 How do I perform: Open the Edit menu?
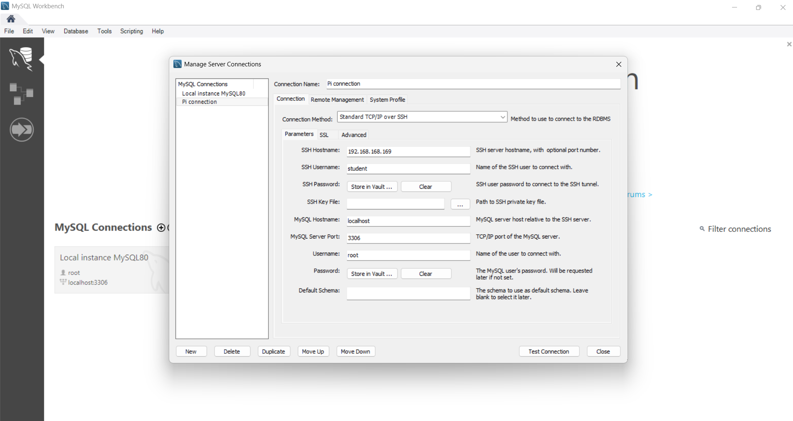coord(28,31)
